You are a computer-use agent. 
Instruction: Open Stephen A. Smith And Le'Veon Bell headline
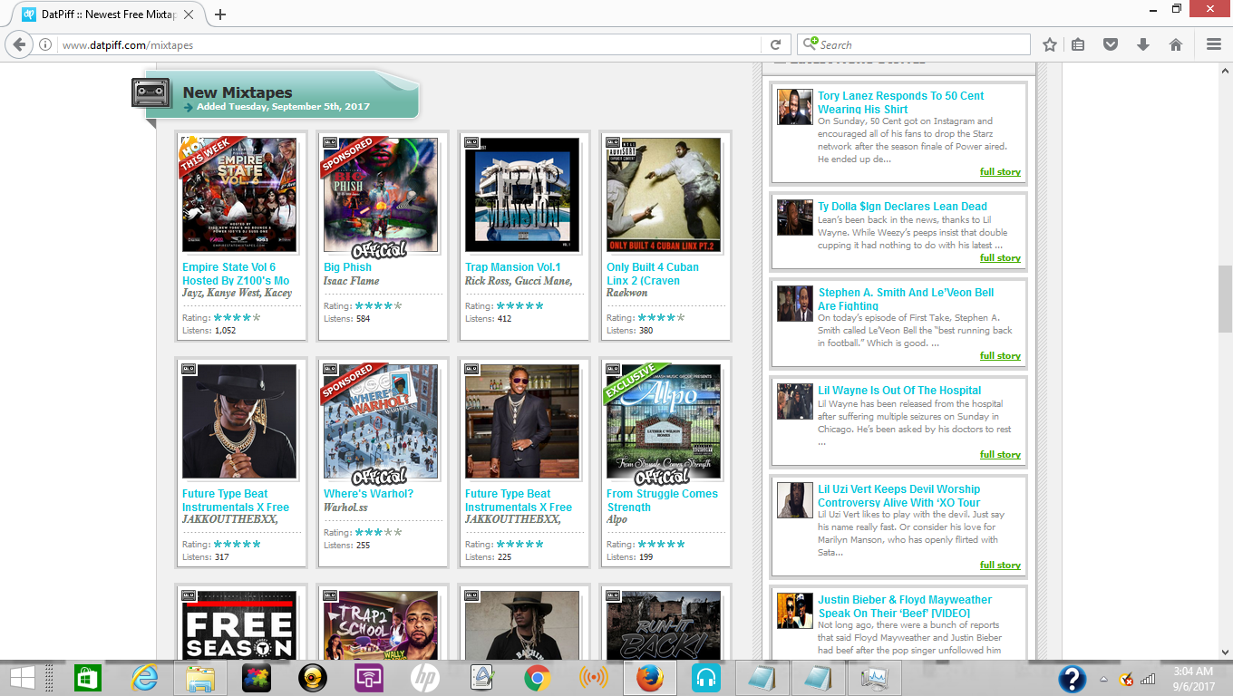906,299
